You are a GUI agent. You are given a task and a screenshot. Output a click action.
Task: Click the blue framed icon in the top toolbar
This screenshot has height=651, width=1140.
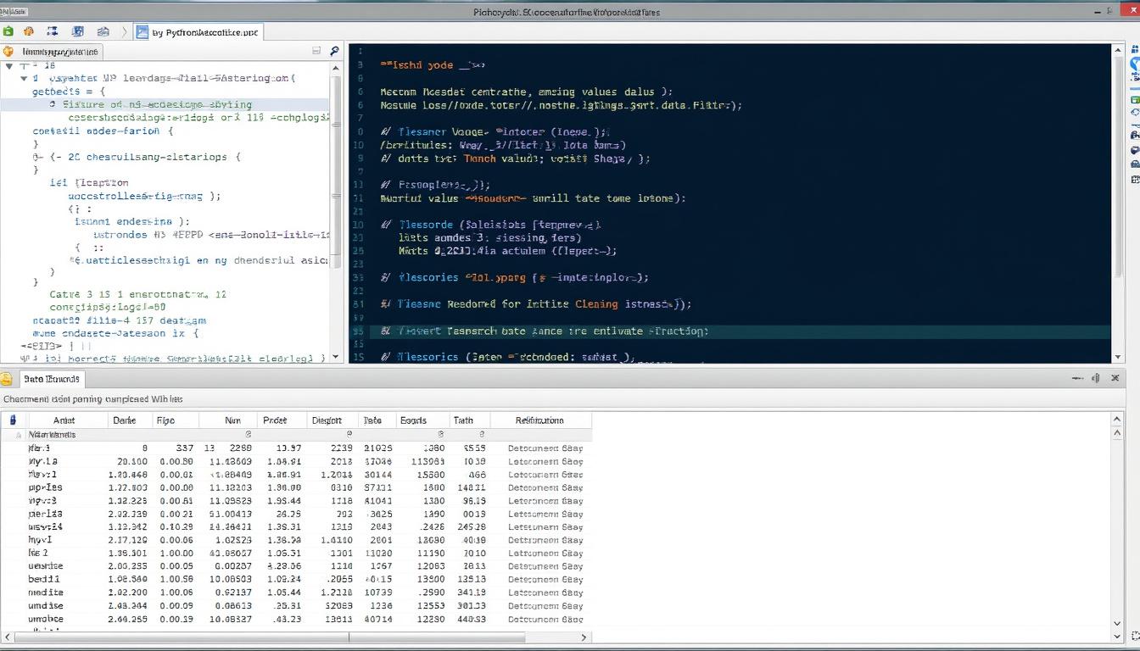78,31
